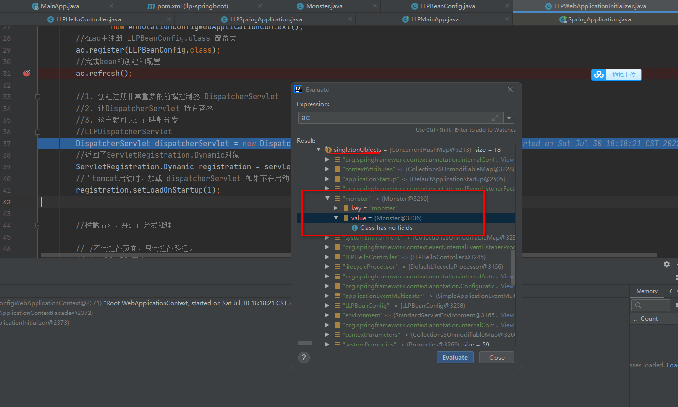Click View link on internalCom... row
Screen dimensions: 678x407
508,325
